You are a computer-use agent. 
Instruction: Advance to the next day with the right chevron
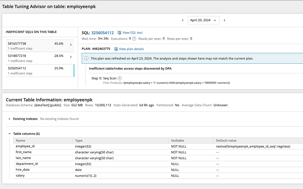[224, 20]
